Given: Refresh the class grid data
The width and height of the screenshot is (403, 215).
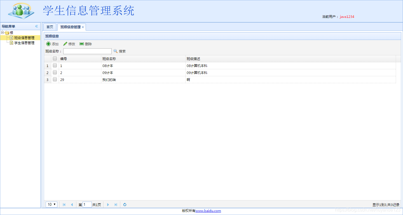Looking at the screenshot, I should tap(125, 205).
